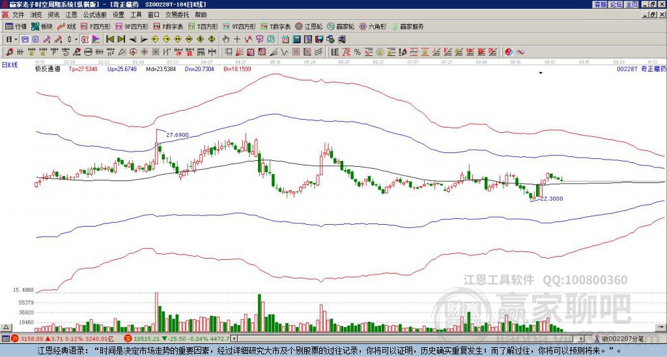Open the T数字表 number table
The height and width of the screenshot is (357, 667).
(276, 26)
